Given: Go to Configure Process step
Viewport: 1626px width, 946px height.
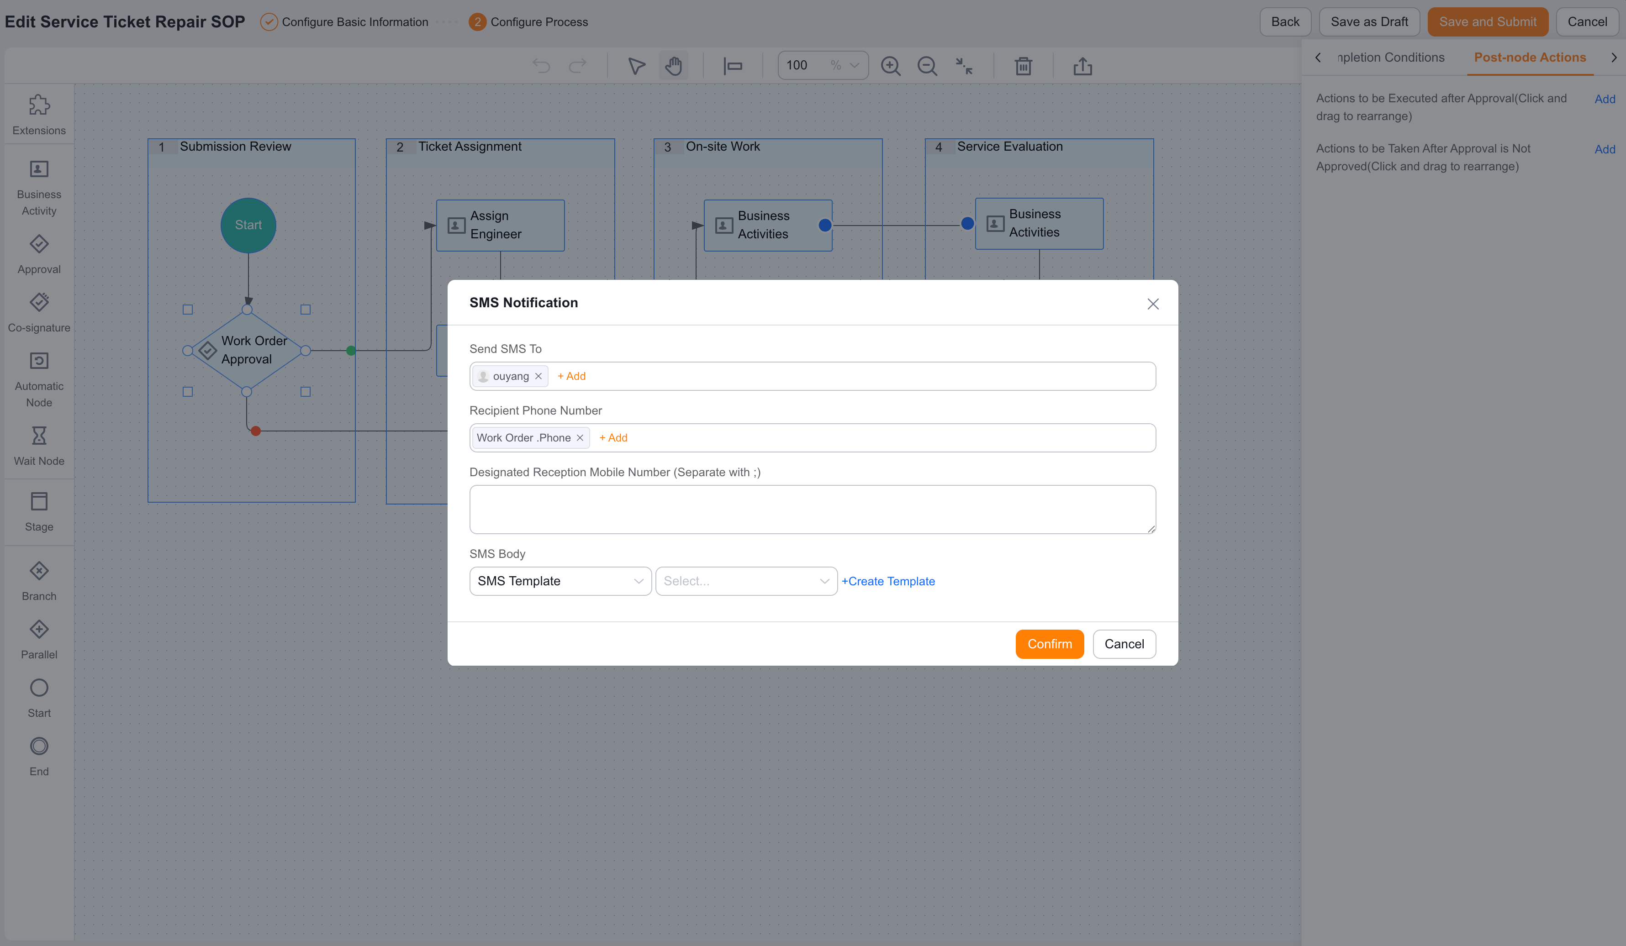Looking at the screenshot, I should click(528, 22).
